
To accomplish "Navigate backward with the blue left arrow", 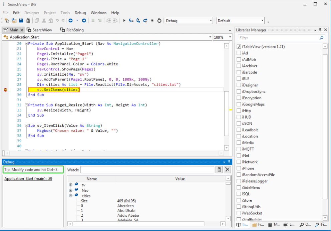I will (x=70, y=20).
